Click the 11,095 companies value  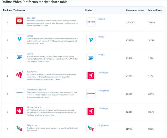(x=129, y=129)
